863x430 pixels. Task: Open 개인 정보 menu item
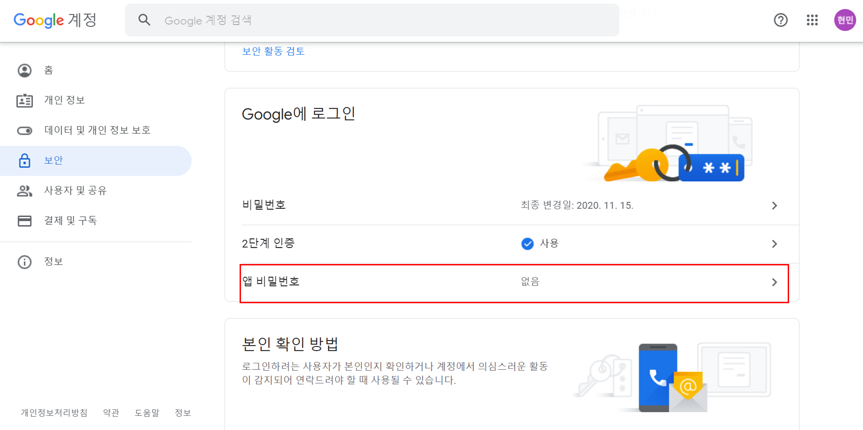[96, 100]
